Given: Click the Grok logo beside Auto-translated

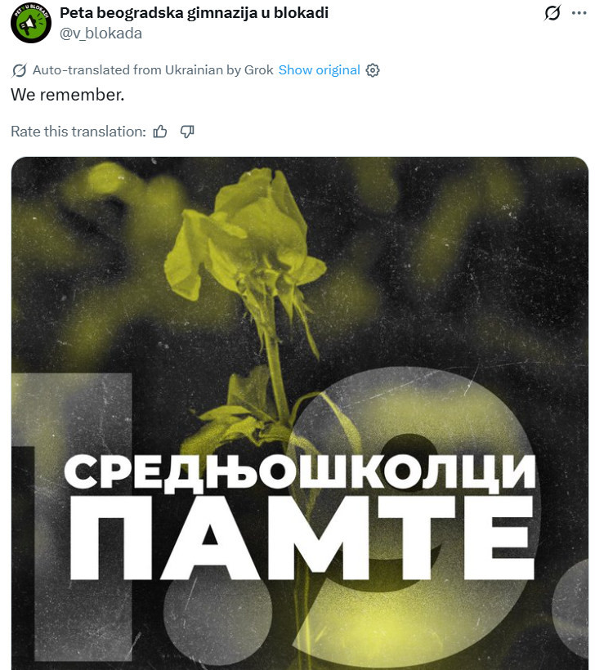Looking at the screenshot, I should coord(20,70).
